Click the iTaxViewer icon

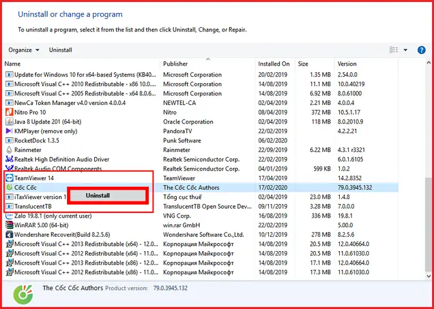(x=10, y=197)
